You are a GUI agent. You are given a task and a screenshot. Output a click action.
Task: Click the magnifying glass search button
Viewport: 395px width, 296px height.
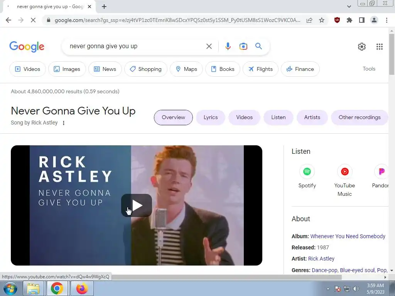pos(259,46)
